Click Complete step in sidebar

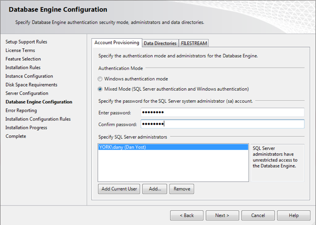point(16,136)
